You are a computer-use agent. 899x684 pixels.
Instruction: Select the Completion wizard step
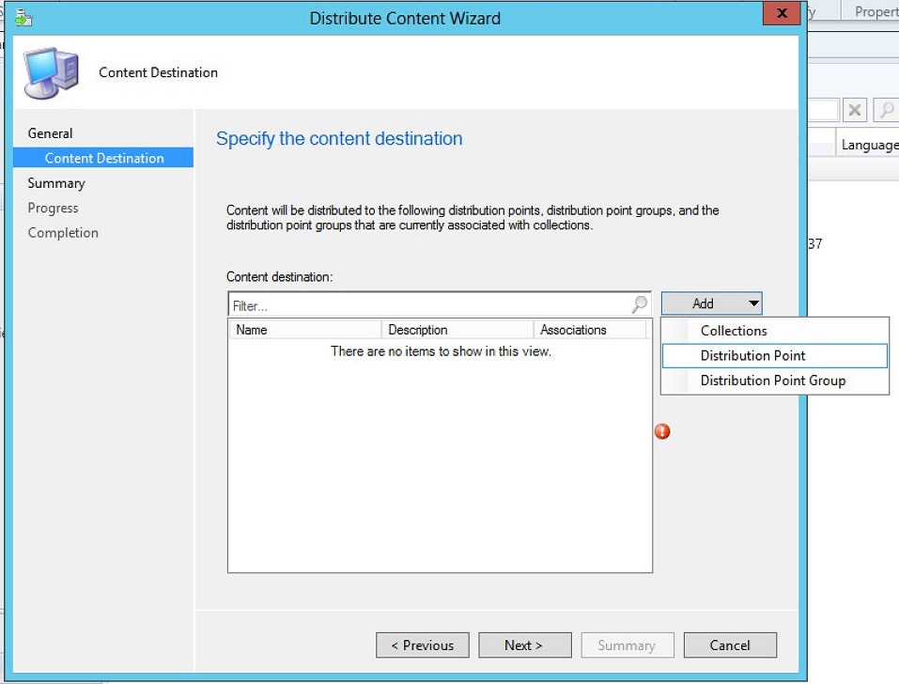pyautogui.click(x=63, y=232)
